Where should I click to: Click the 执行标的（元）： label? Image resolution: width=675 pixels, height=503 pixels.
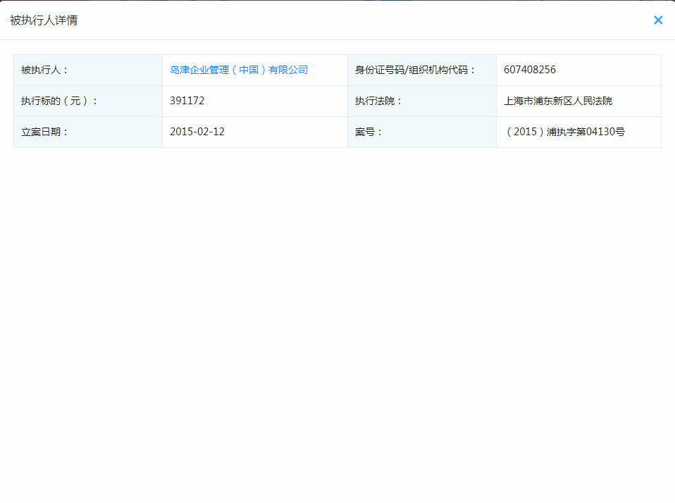pyautogui.click(x=59, y=101)
